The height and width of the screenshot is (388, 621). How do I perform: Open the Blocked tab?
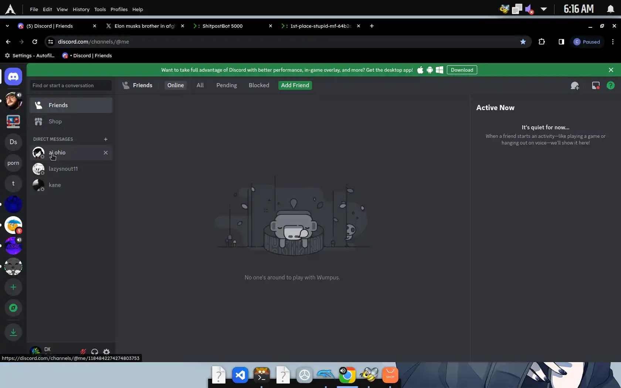point(259,85)
